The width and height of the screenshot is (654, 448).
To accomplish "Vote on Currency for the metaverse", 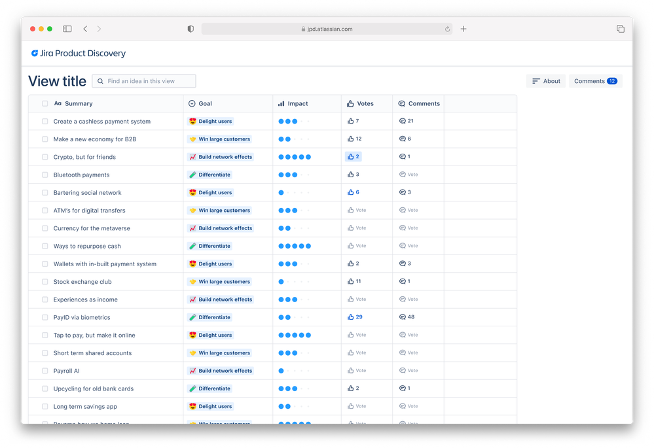I will (357, 228).
